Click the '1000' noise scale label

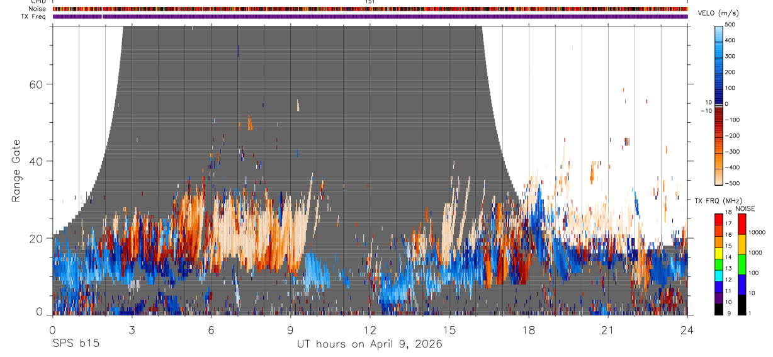point(757,252)
